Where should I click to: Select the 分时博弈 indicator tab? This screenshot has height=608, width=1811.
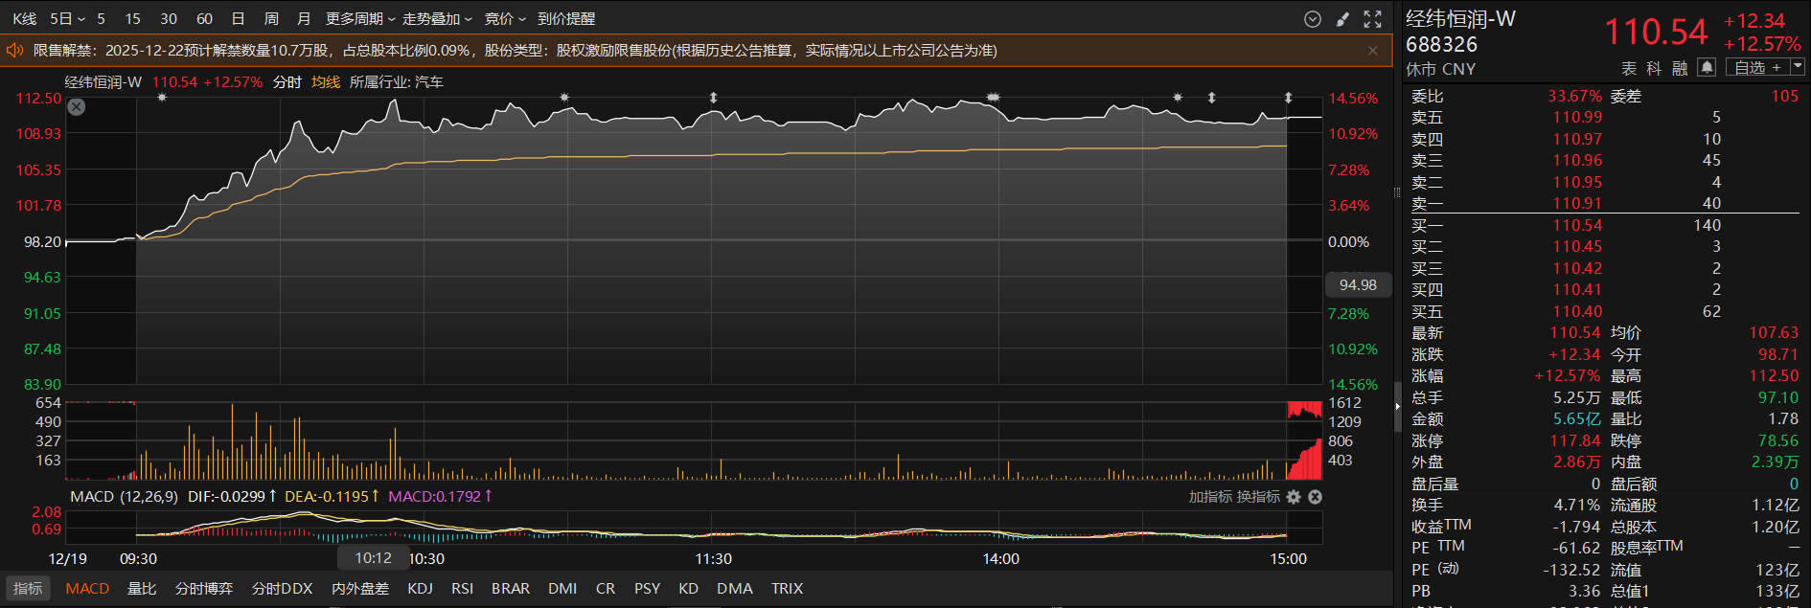[204, 589]
